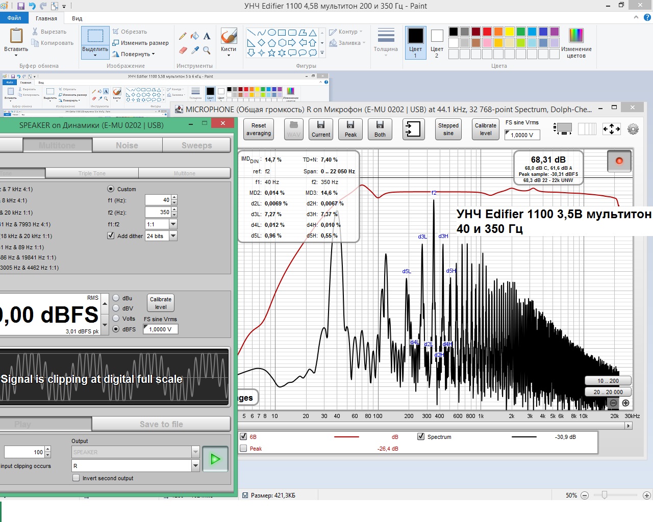
Task: Click the Calibrate level button in the spectrum toolbar
Action: click(x=486, y=129)
